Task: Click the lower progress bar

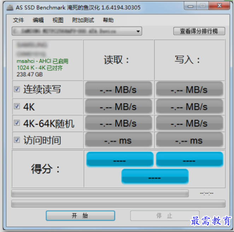Action: point(118,203)
